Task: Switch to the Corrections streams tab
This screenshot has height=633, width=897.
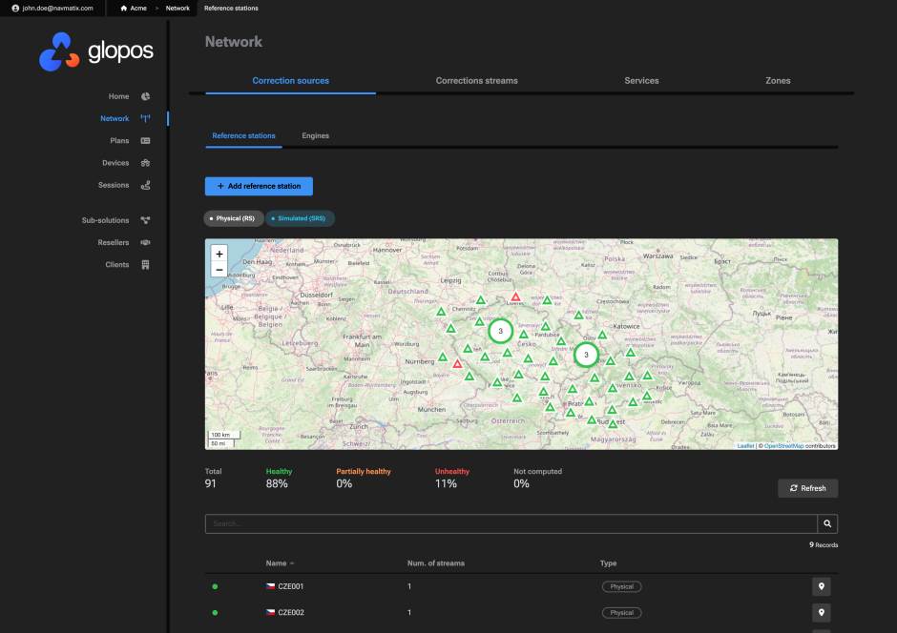Action: click(x=476, y=81)
